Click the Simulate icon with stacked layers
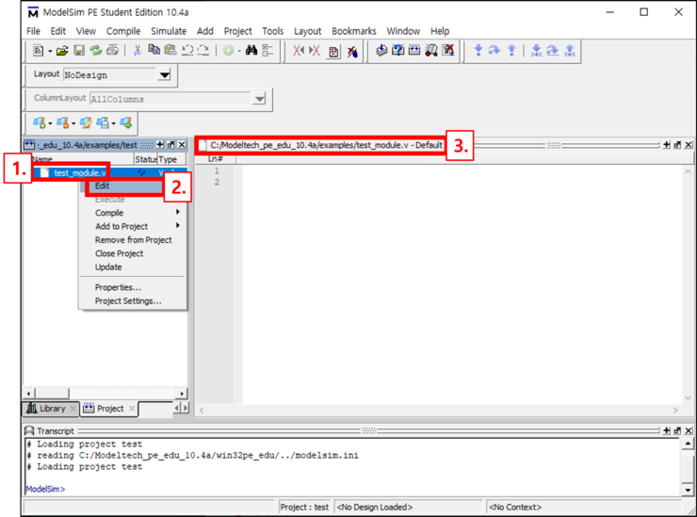Viewport: 697px width, 517px height. coord(381,50)
